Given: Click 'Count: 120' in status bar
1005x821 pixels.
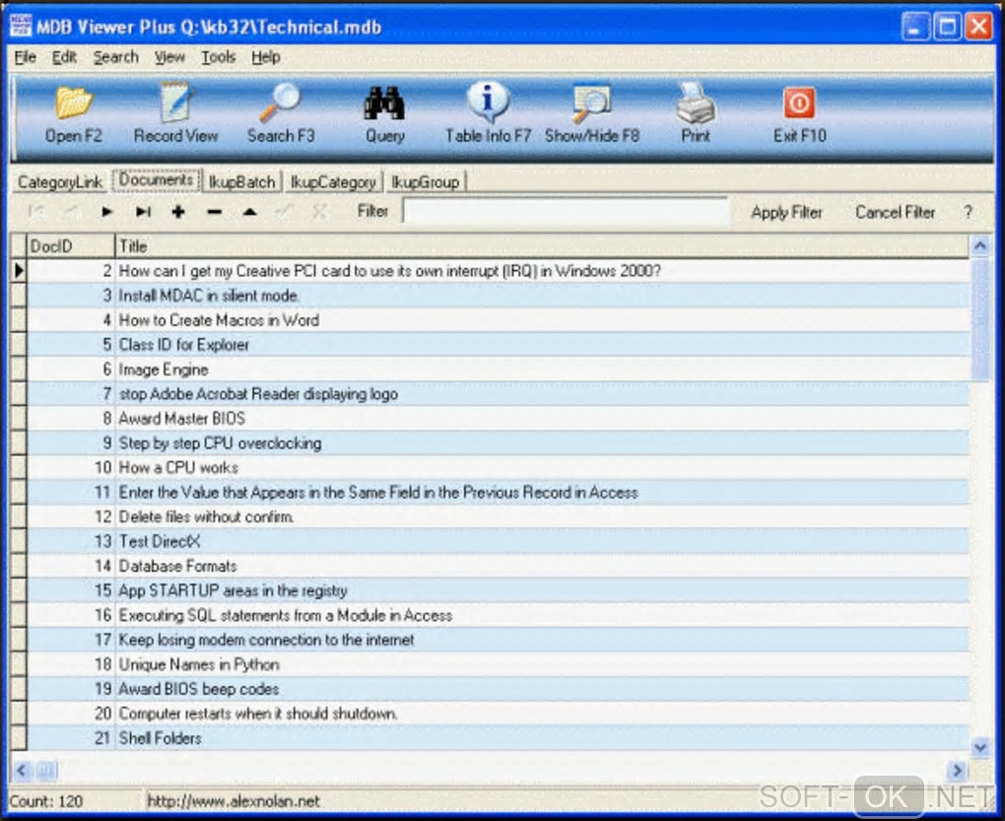Looking at the screenshot, I should point(46,801).
